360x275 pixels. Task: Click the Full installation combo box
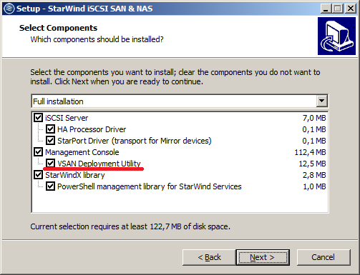point(180,101)
